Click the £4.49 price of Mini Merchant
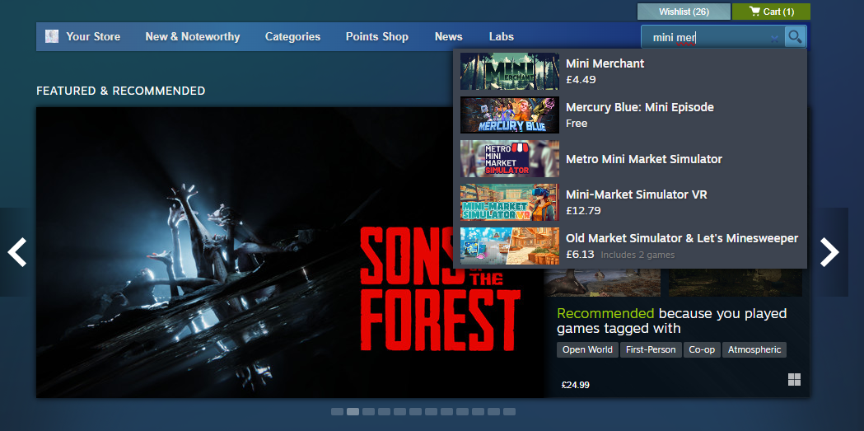This screenshot has height=431, width=864. [581, 79]
